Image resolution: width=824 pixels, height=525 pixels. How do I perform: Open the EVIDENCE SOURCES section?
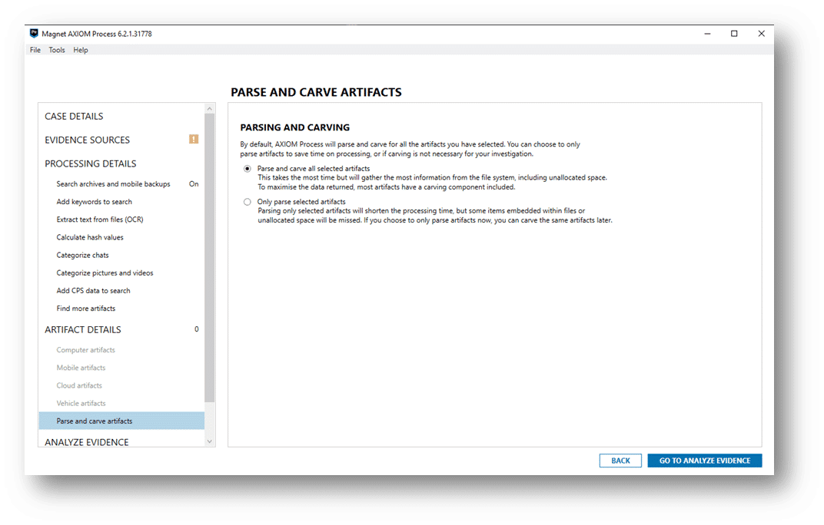[x=87, y=140]
